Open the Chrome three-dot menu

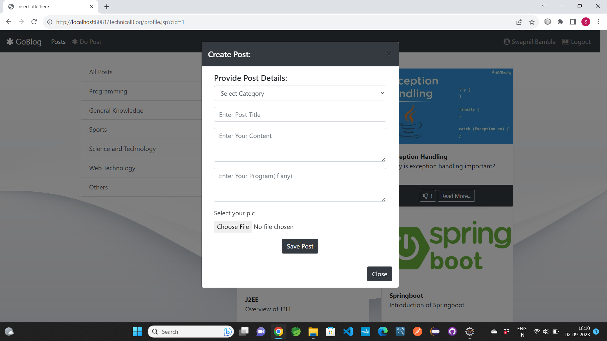click(598, 22)
